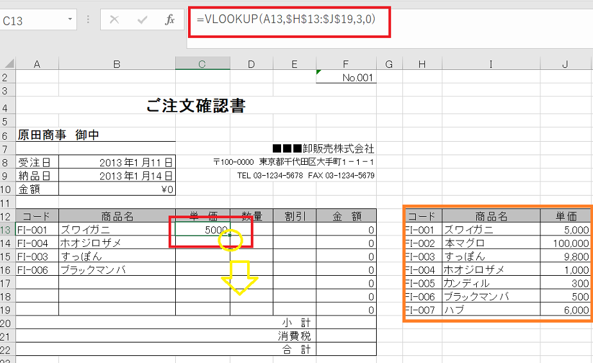593x363 pixels.
Task: Click lookup table 単価 header in column J
Action: point(566,216)
